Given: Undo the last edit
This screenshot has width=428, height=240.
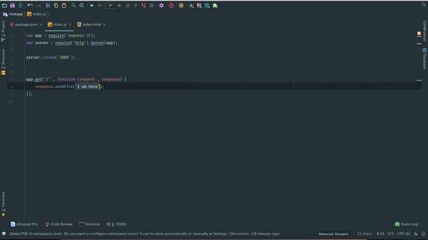Looking at the screenshot, I should [x=30, y=5].
